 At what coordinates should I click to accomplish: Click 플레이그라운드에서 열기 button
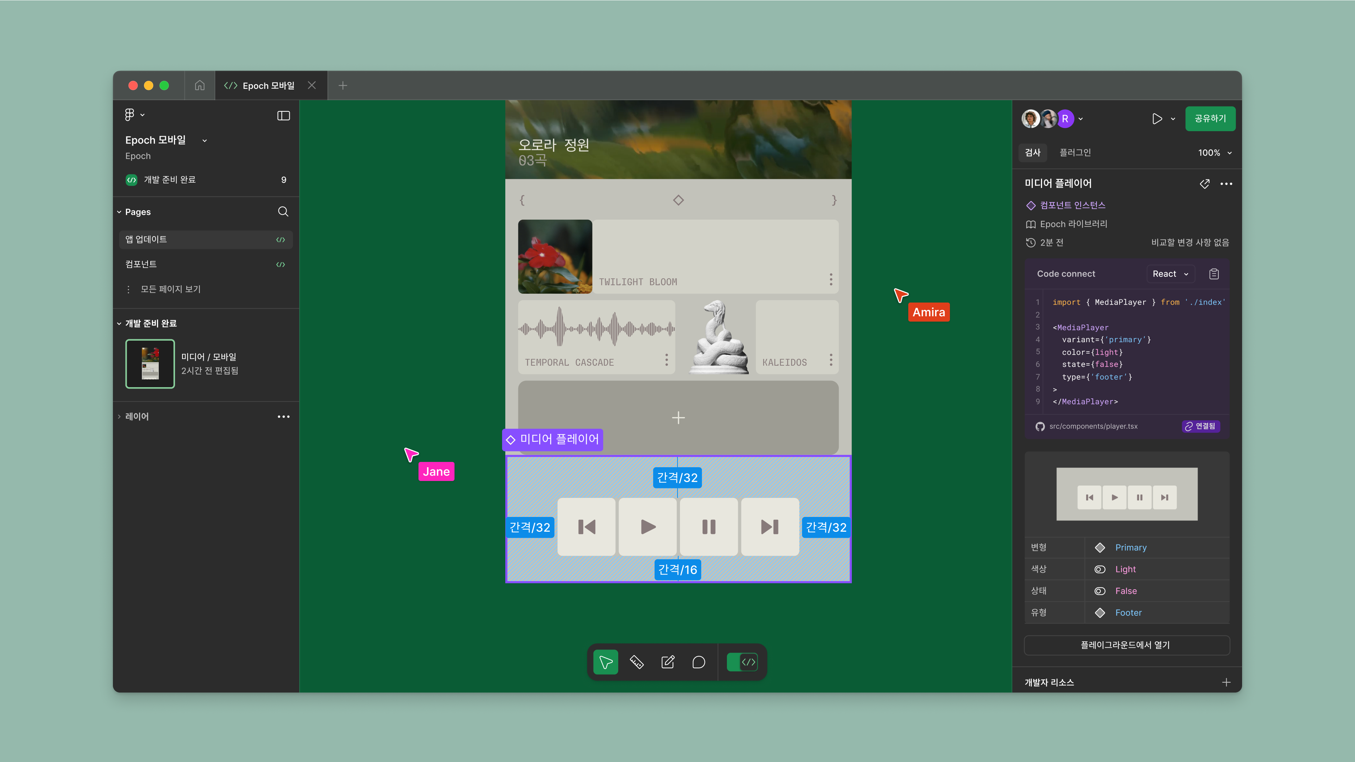point(1126,645)
